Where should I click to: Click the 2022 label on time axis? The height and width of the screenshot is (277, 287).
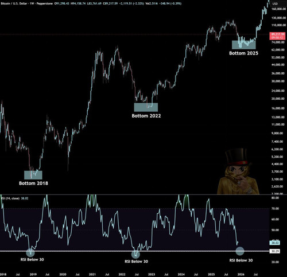122,274
